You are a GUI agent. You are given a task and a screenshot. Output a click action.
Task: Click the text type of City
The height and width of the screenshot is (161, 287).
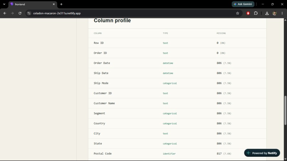pos(165,133)
